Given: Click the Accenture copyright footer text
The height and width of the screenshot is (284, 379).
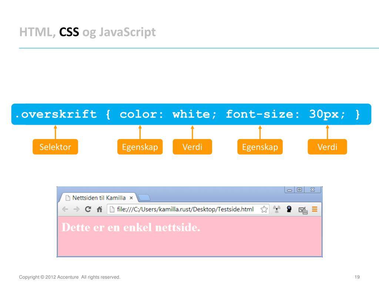Looking at the screenshot, I should point(70,277).
